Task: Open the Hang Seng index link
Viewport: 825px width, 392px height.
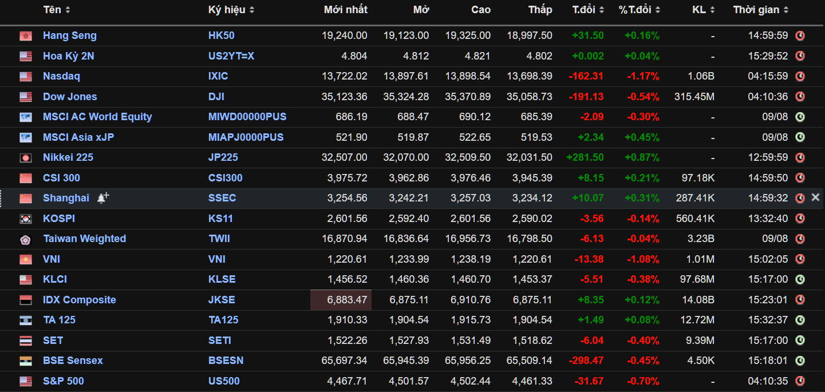Action: pos(69,35)
